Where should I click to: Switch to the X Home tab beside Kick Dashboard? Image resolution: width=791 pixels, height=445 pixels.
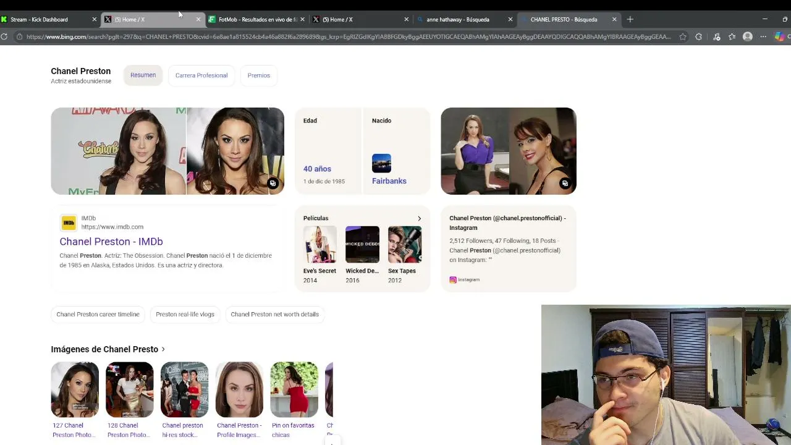pos(151,19)
